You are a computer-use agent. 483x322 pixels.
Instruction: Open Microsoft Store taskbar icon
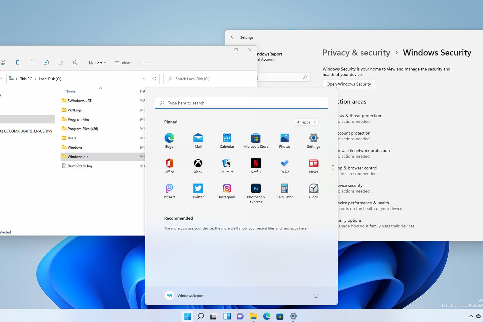[x=280, y=316]
